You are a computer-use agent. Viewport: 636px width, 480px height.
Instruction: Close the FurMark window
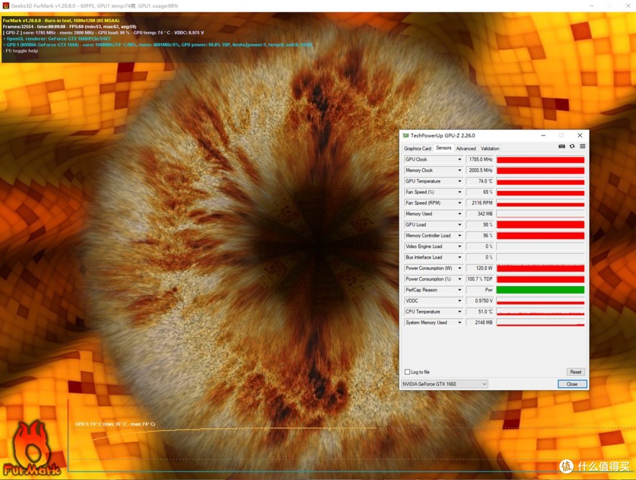click(x=628, y=6)
